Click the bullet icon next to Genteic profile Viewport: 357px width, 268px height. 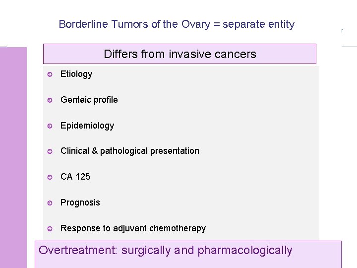pos(50,100)
